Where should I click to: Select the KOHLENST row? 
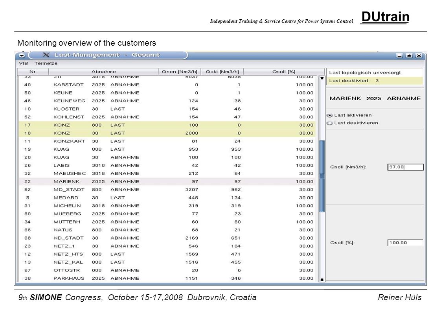click(167, 117)
